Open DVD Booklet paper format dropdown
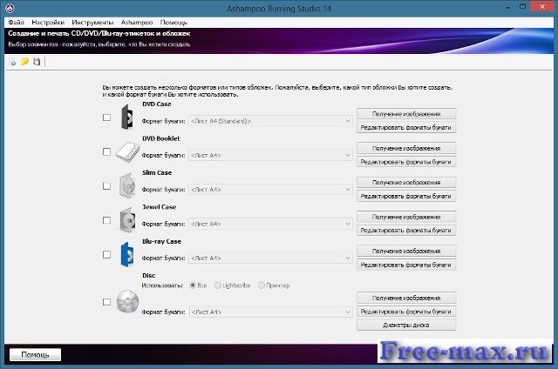Image resolution: width=558 pixels, height=369 pixels. pos(270,155)
